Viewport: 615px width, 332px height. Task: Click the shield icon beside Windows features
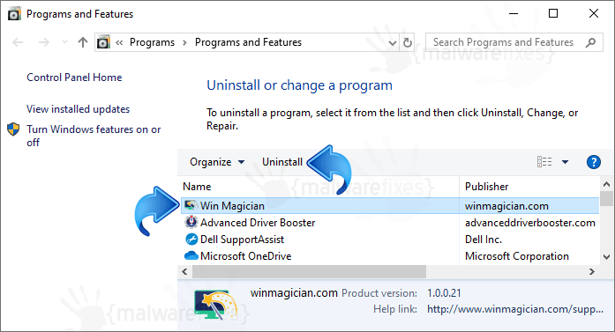tap(13, 129)
